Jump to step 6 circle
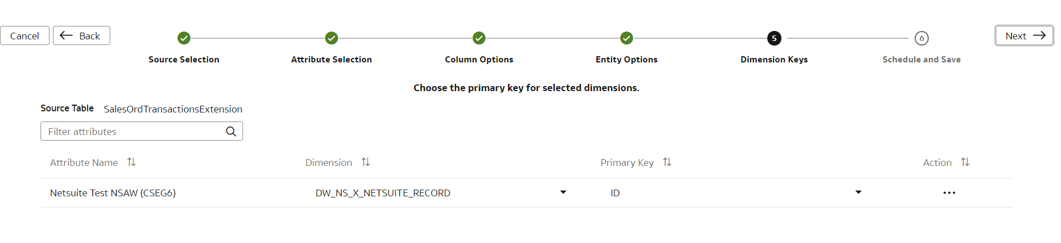Screen dimensions: 1061x243 coord(921,38)
